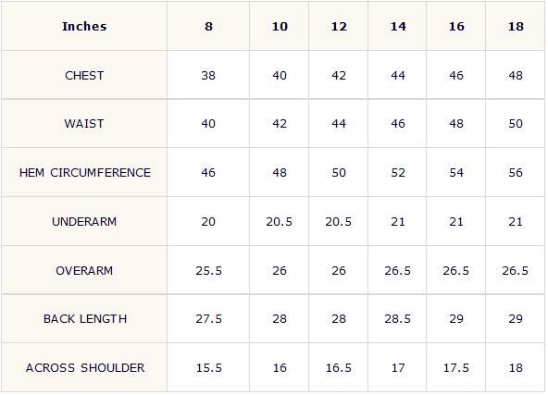This screenshot has height=395, width=548.
Task: Click the CHEST row label
Action: (84, 76)
